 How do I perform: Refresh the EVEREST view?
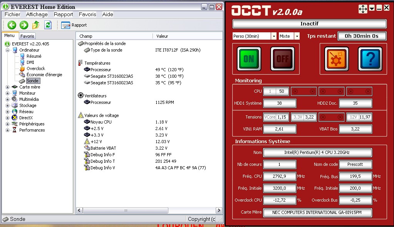click(x=48, y=25)
